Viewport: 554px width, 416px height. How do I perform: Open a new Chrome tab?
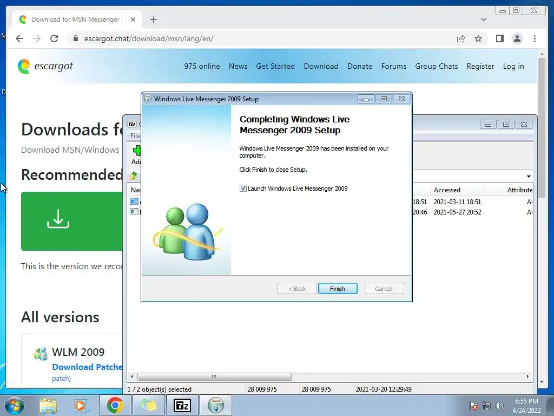click(x=153, y=19)
